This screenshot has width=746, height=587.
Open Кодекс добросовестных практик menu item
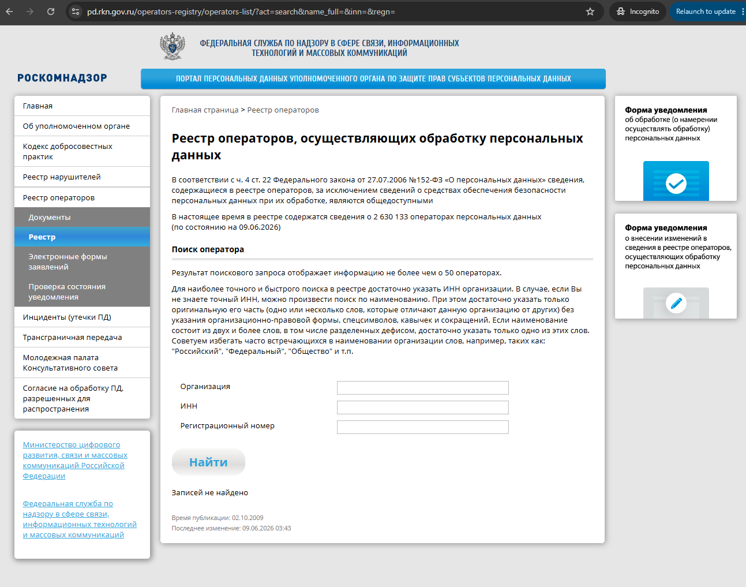click(82, 152)
